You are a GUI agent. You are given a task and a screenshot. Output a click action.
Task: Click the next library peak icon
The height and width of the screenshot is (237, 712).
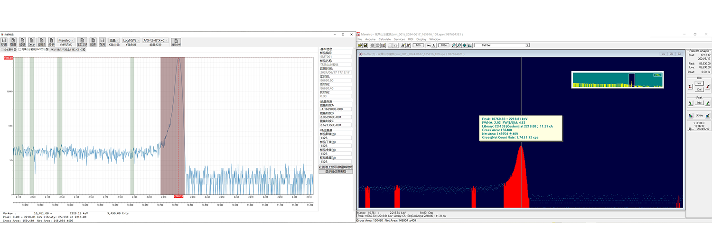[x=707, y=115]
